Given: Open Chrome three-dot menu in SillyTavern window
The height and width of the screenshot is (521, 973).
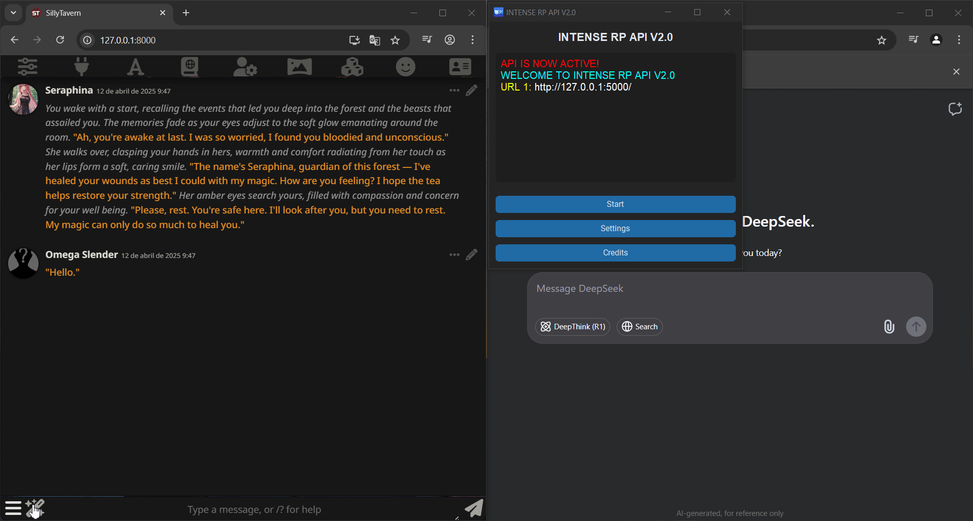Looking at the screenshot, I should pyautogui.click(x=472, y=39).
